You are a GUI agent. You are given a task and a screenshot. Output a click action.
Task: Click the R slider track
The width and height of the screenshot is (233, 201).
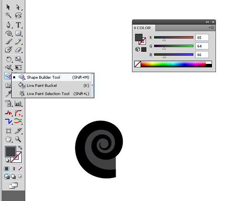(x=174, y=37)
